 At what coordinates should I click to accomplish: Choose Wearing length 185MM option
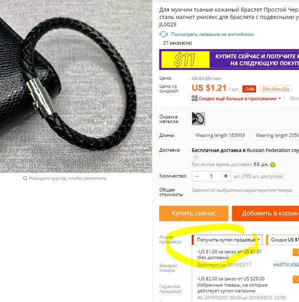220,135
